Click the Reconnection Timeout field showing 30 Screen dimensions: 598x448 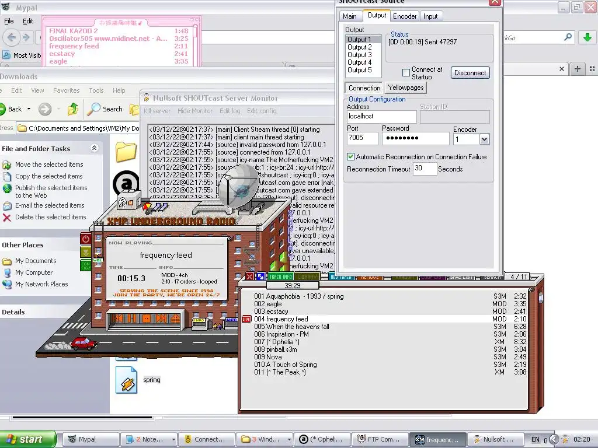pos(425,169)
